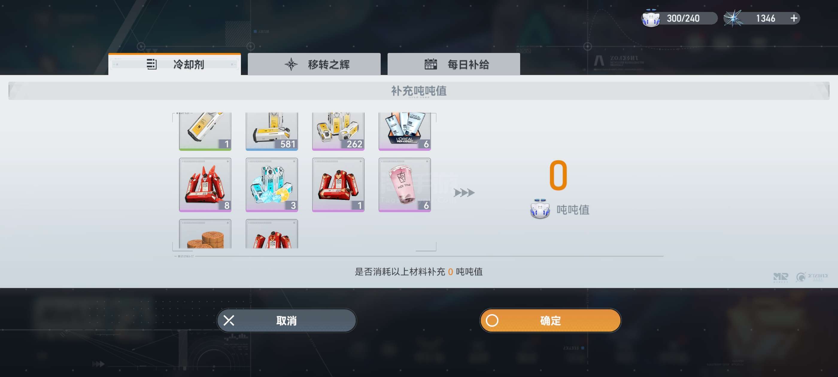Select the red DunDun drink with count 8
The image size is (838, 377).
[x=205, y=185]
